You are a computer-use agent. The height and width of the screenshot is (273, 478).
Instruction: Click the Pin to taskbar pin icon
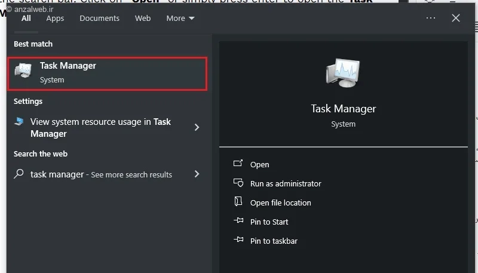click(x=238, y=240)
